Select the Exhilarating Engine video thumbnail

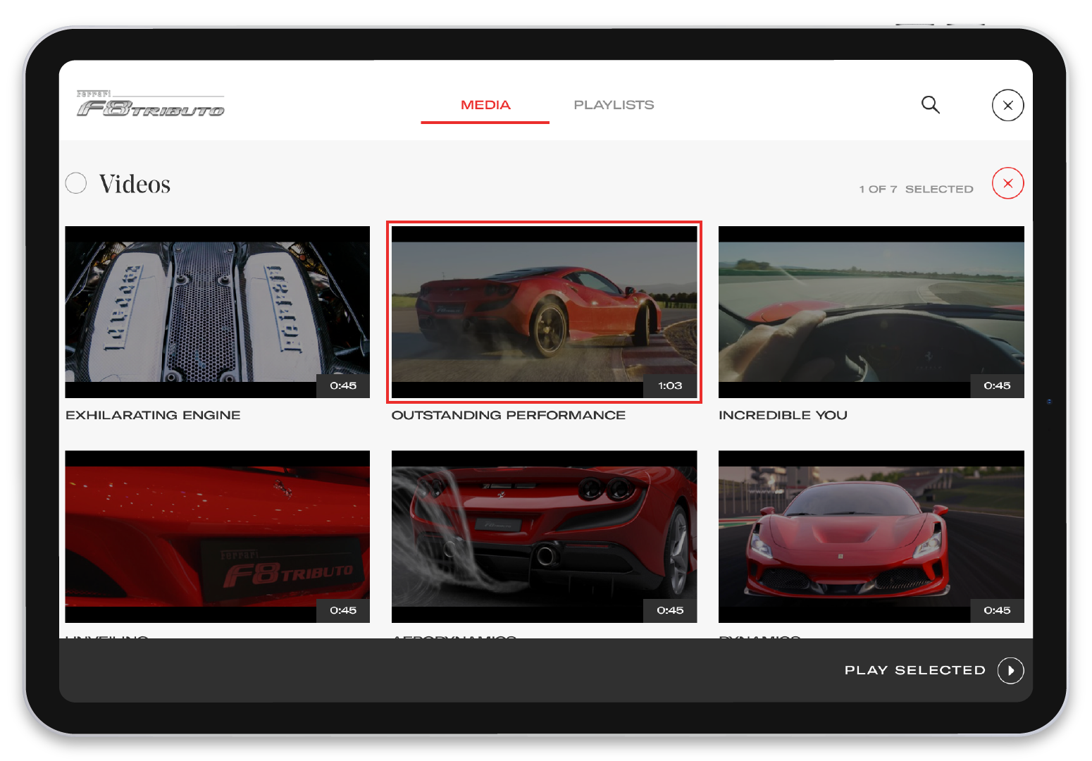point(218,312)
